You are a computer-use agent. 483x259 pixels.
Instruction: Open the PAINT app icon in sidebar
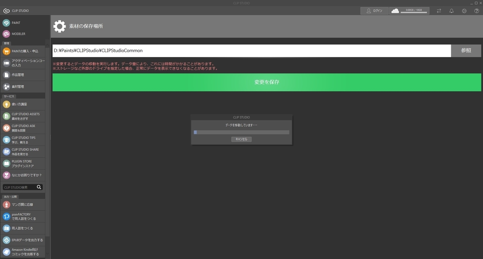click(6, 23)
